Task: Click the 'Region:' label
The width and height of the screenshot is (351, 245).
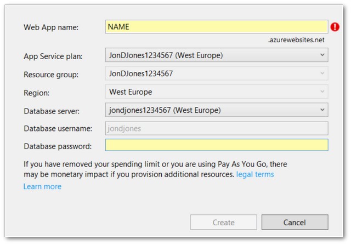Action: [x=38, y=93]
